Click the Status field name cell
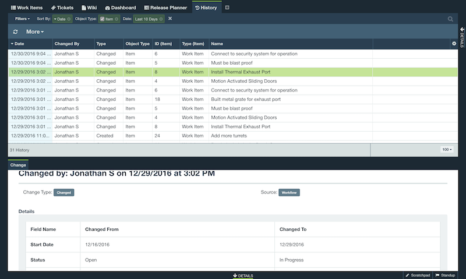466x279 pixels. tap(53, 260)
